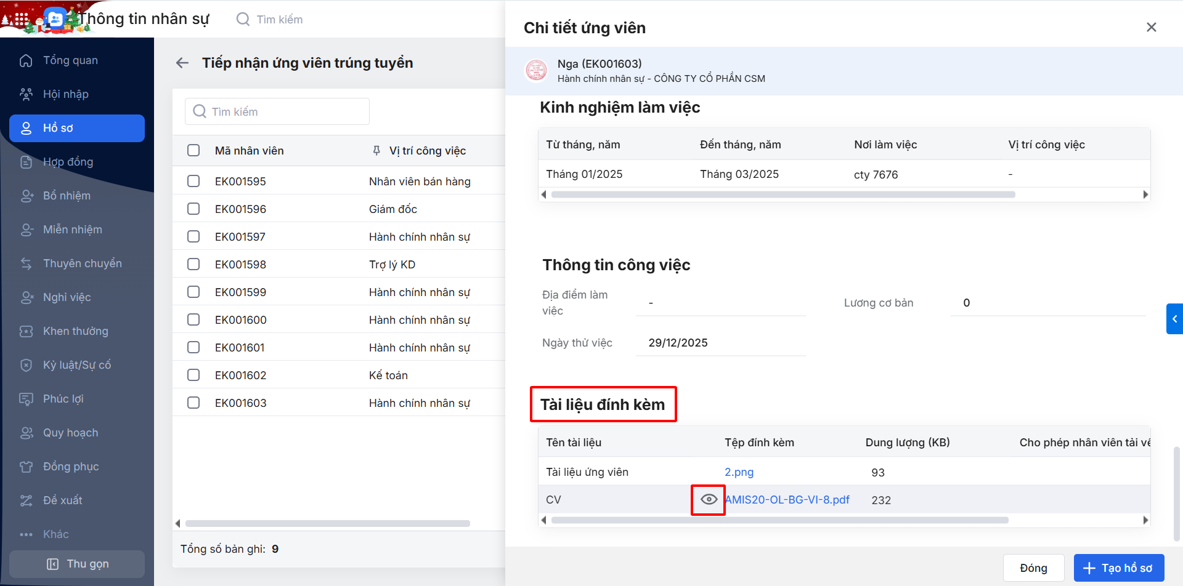The height and width of the screenshot is (586, 1183).
Task: Collapse sidebar with Thu gọn
Action: click(77, 564)
